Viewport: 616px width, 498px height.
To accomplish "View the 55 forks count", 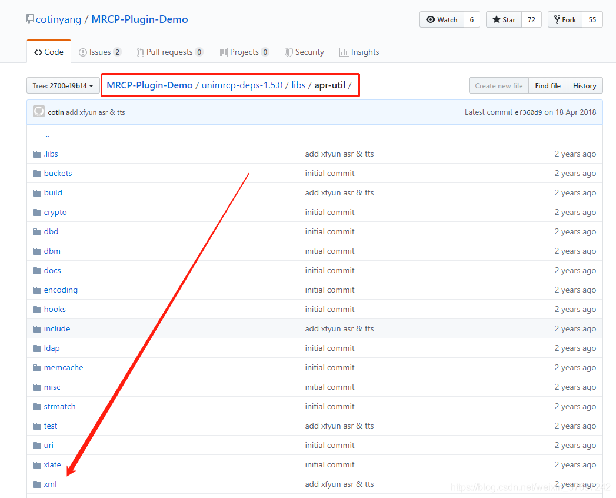I will [x=592, y=19].
